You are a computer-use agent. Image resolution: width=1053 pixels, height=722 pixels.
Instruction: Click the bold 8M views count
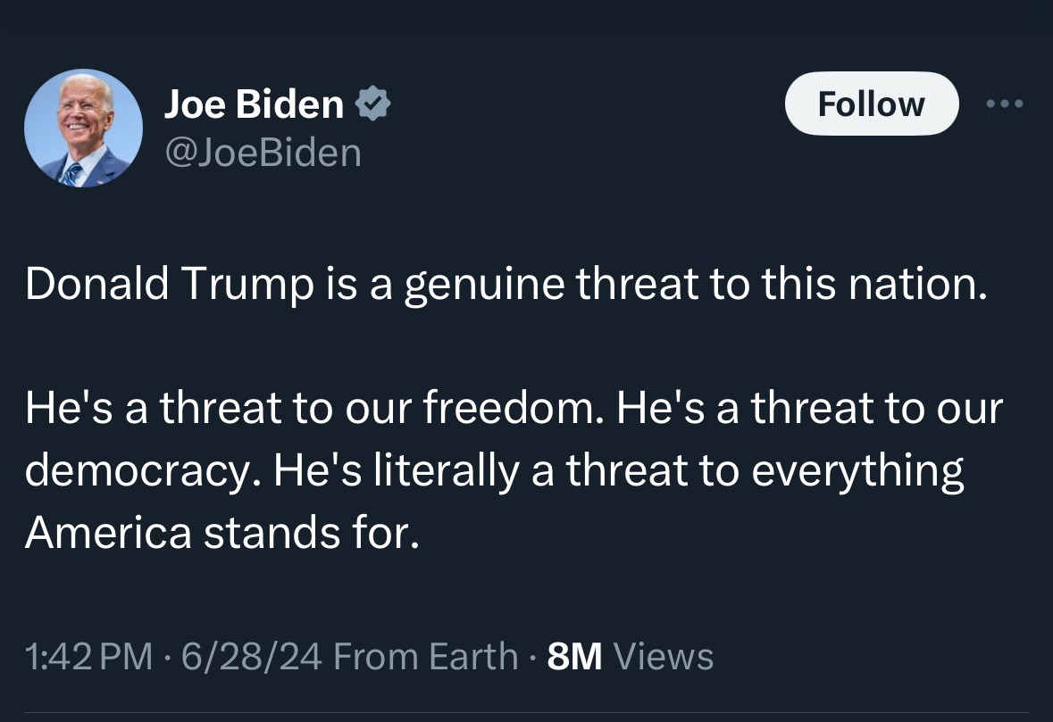(x=573, y=656)
